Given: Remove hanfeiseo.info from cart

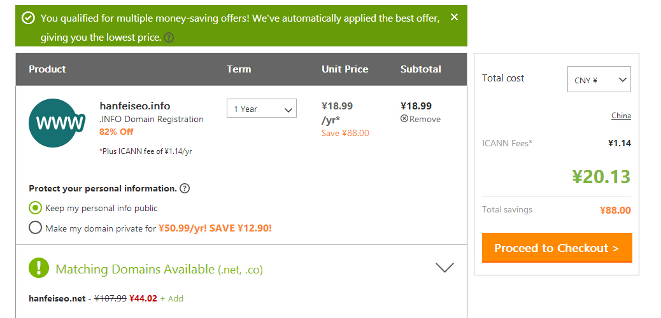Looking at the screenshot, I should tap(421, 119).
